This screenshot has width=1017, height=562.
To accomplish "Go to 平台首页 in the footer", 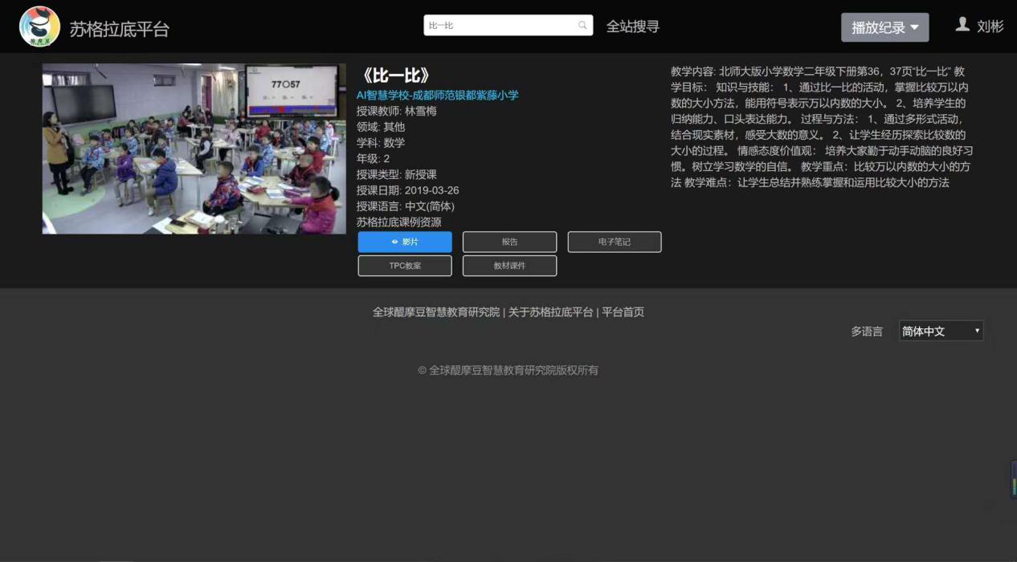I will pyautogui.click(x=623, y=312).
